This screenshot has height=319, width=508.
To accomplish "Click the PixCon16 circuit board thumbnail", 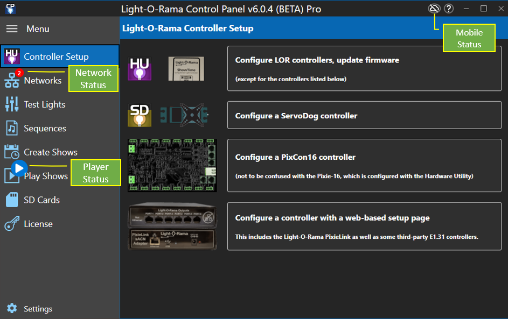I will 173,165.
